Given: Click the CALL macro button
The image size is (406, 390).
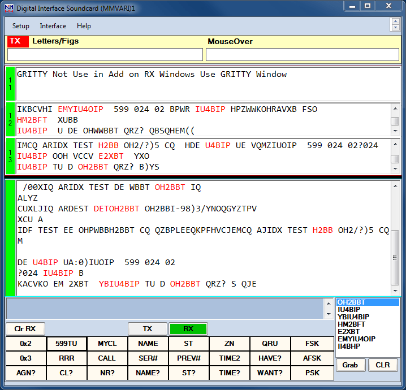Looking at the screenshot, I should [x=107, y=358].
